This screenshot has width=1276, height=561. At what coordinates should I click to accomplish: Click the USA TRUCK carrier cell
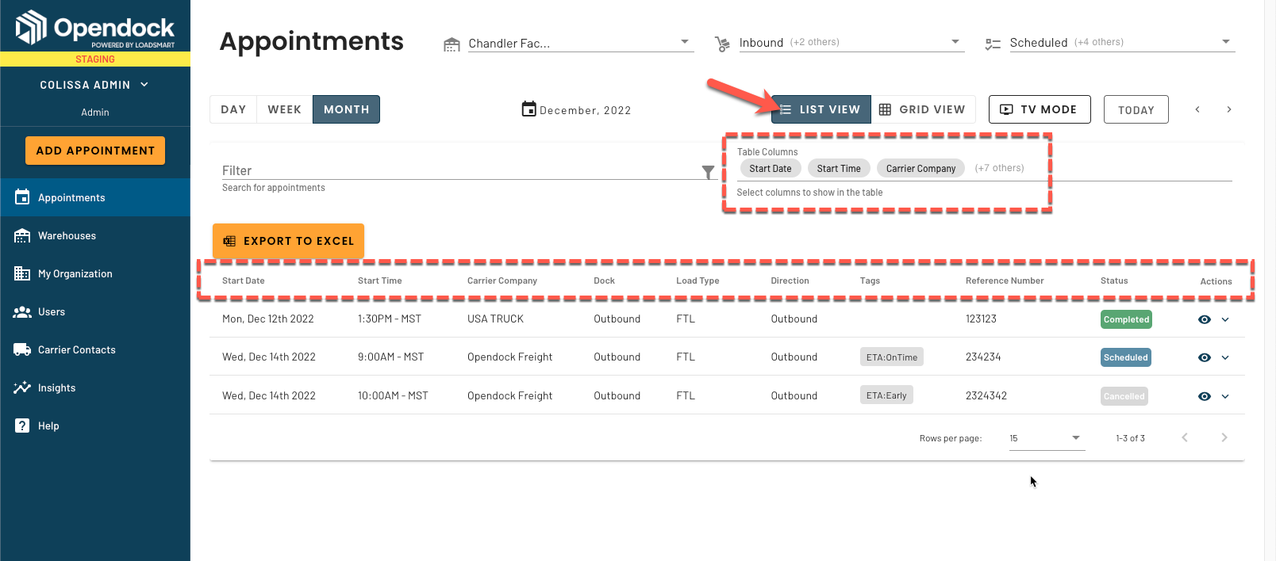coord(495,319)
